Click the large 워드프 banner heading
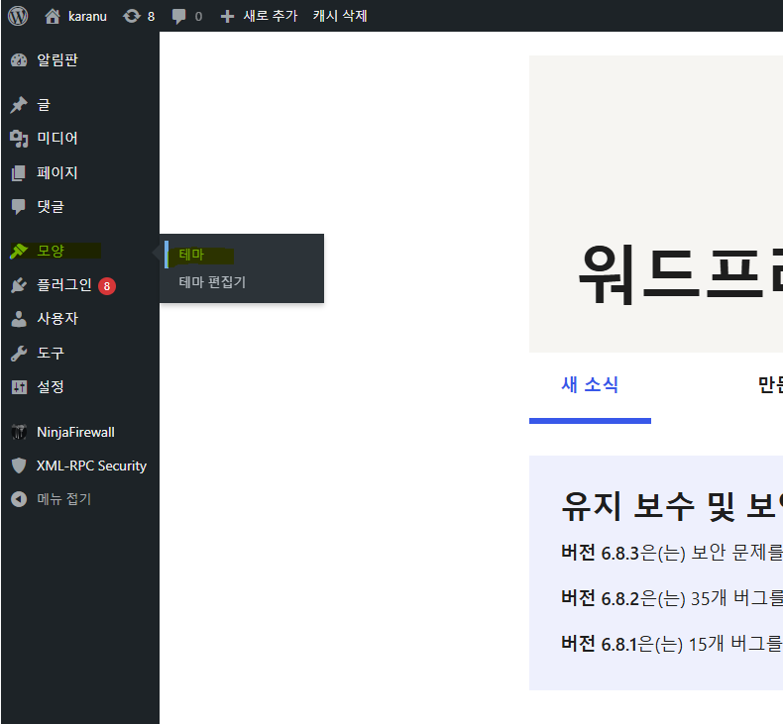This screenshot has height=724, width=783. click(680, 274)
